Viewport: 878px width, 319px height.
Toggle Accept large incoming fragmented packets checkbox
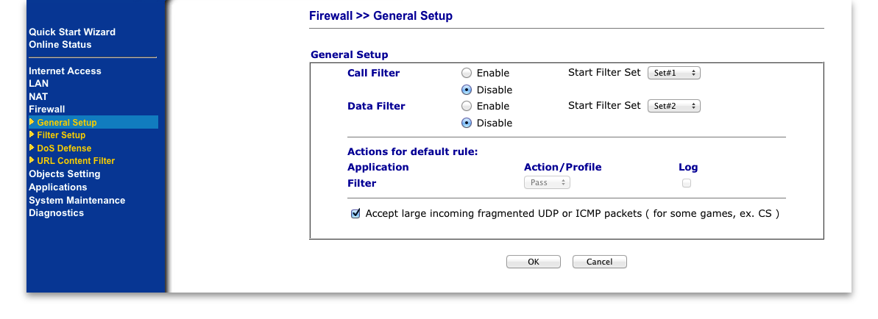tap(355, 214)
